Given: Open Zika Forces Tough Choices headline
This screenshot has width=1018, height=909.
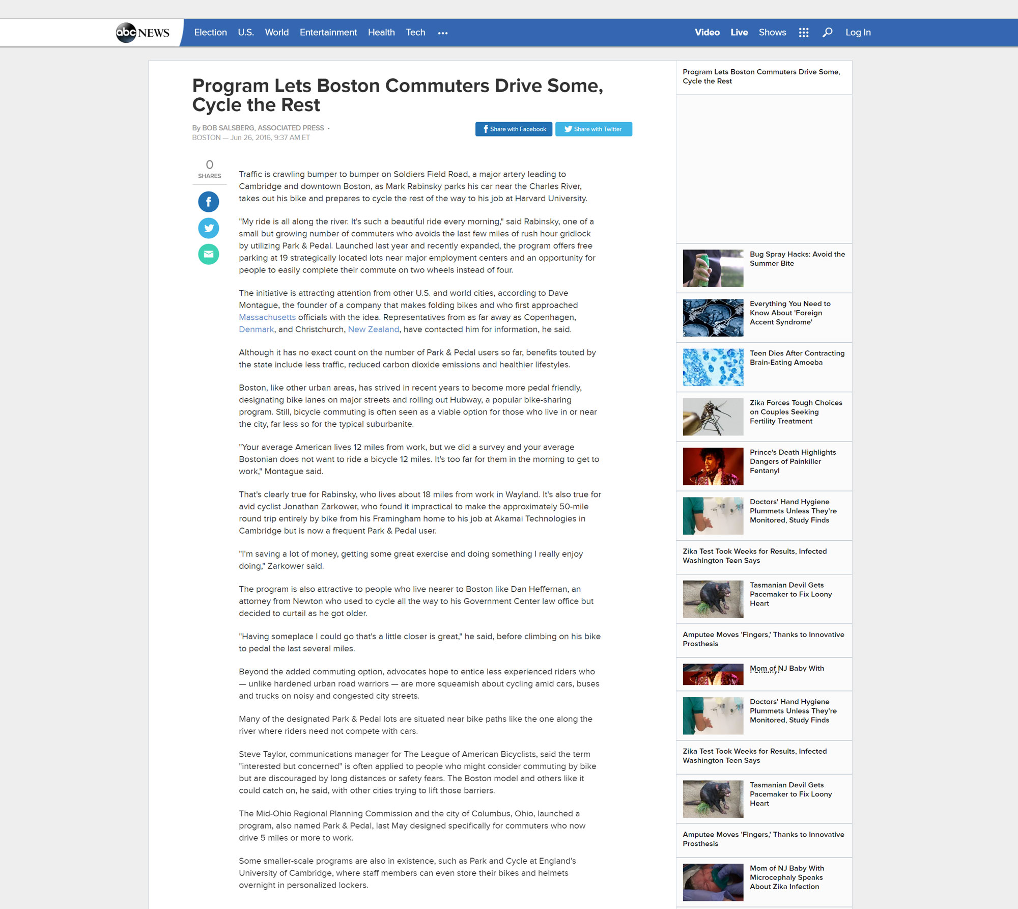Looking at the screenshot, I should [x=796, y=412].
